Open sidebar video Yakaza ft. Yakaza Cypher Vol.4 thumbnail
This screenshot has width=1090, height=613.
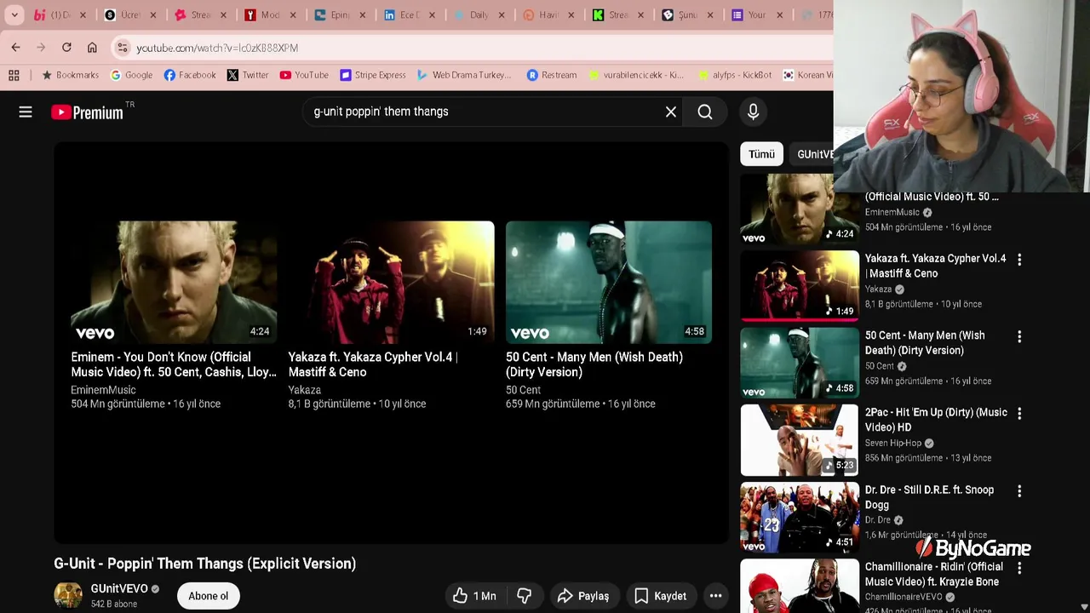(800, 285)
